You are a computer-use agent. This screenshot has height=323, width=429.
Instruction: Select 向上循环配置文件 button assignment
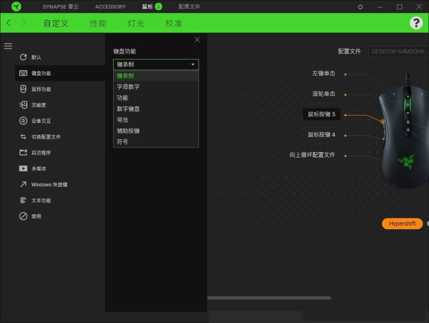click(312, 155)
